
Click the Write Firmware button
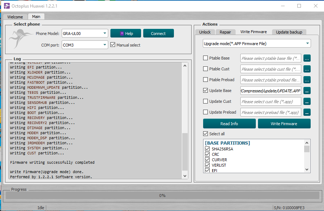[284, 124]
